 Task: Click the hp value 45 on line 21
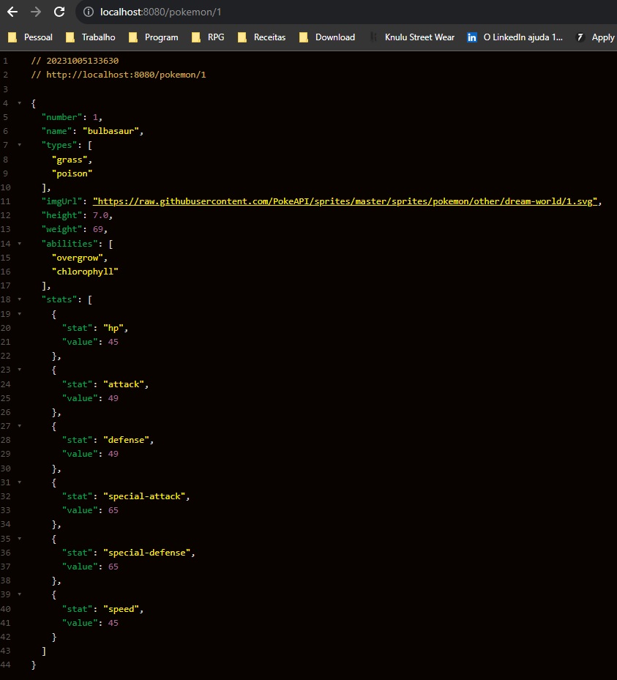(x=113, y=342)
